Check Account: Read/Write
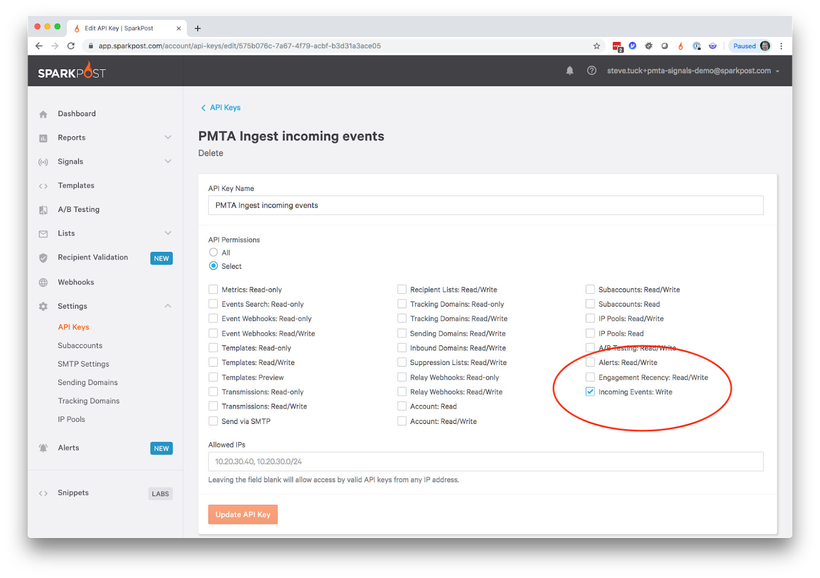This screenshot has height=578, width=820. tap(402, 421)
